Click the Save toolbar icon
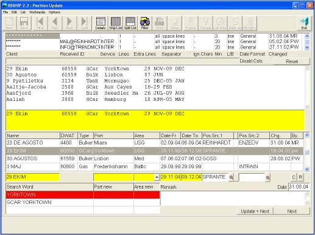Viewport: 315px width, 235px height. coord(24,24)
